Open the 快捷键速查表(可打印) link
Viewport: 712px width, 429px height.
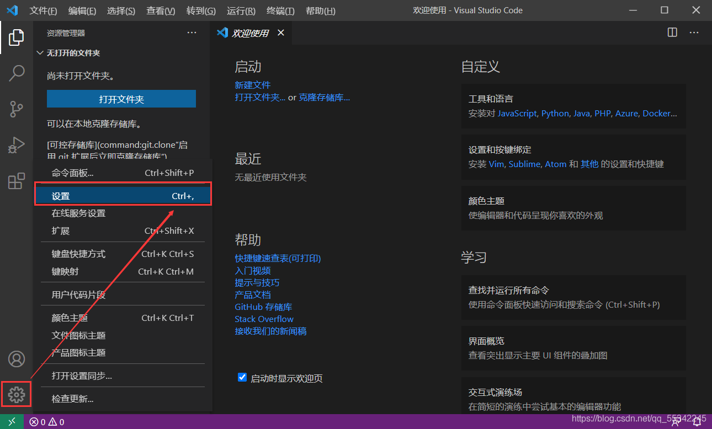point(278,258)
